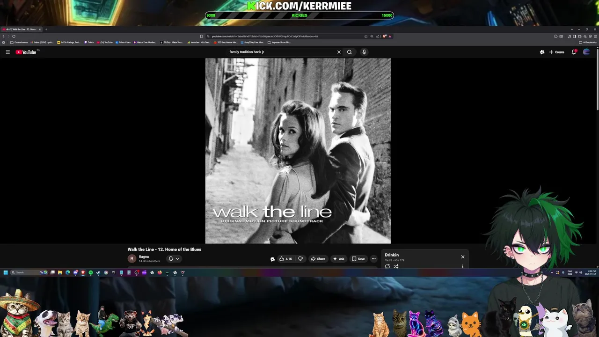The width and height of the screenshot is (599, 337).
Task: Expand subscription notification bell dropdown
Action: tap(174, 258)
